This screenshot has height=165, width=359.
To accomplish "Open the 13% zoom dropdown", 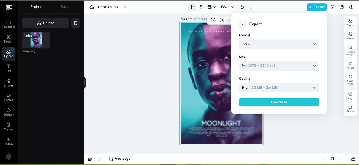I will pos(227,7).
